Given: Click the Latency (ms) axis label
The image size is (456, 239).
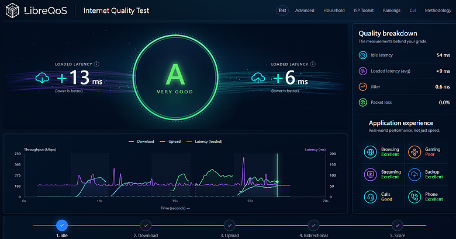Looking at the screenshot, I should (315, 150).
